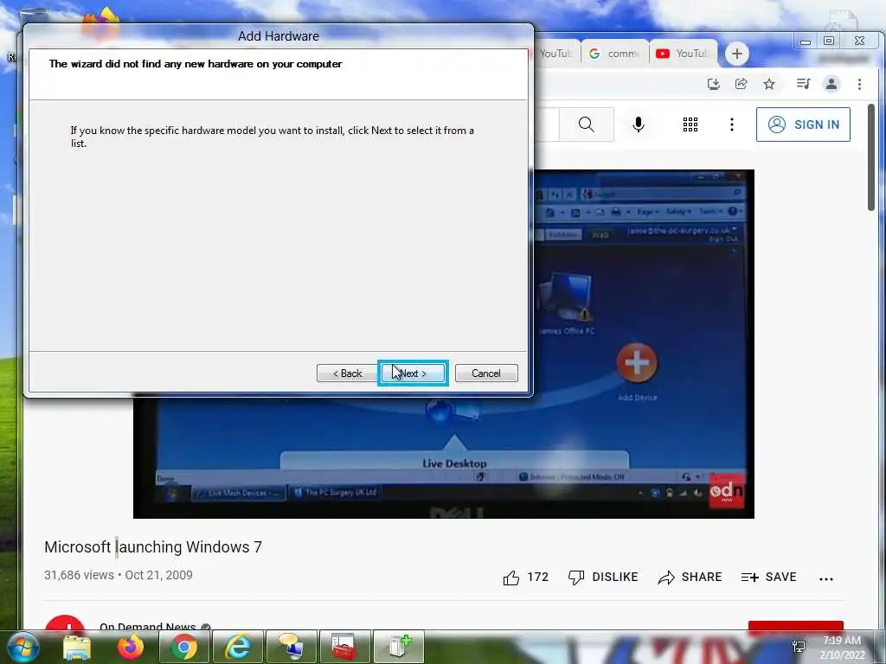Click the Chrome install/download page icon
Viewport: 886px width, 664px height.
pyautogui.click(x=714, y=84)
